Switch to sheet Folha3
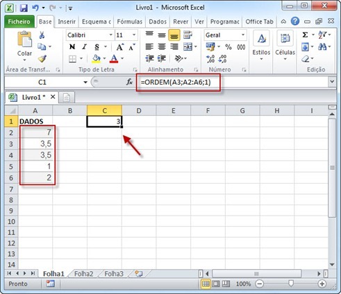This screenshot has height=294, width=341. pyautogui.click(x=114, y=274)
